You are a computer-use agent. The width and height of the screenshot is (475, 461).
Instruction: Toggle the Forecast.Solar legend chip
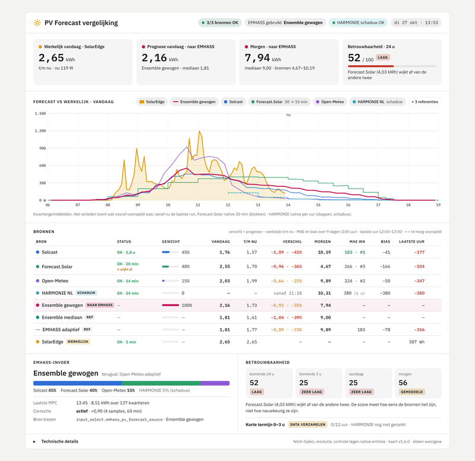pos(279,101)
